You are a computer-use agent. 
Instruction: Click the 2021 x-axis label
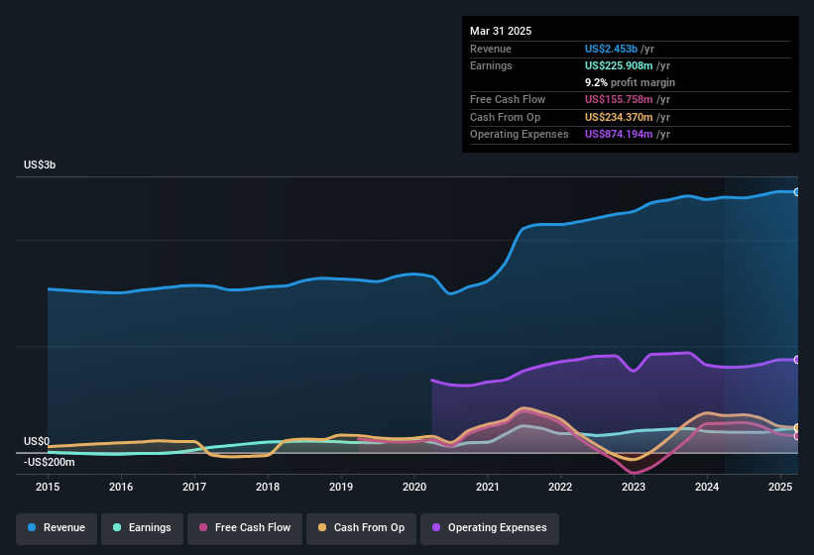click(488, 487)
